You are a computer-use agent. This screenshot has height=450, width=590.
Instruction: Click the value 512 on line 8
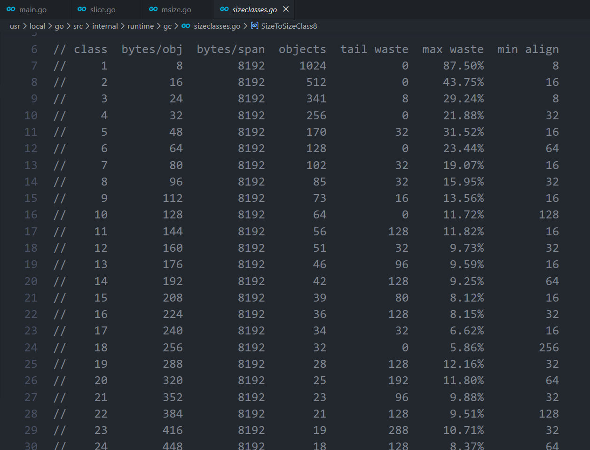coord(316,82)
